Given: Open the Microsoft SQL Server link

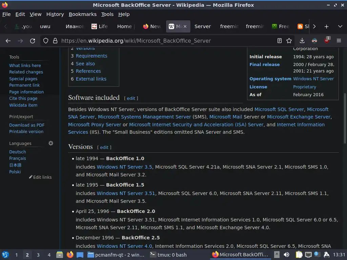Looking at the screenshot, I should (x=279, y=109).
